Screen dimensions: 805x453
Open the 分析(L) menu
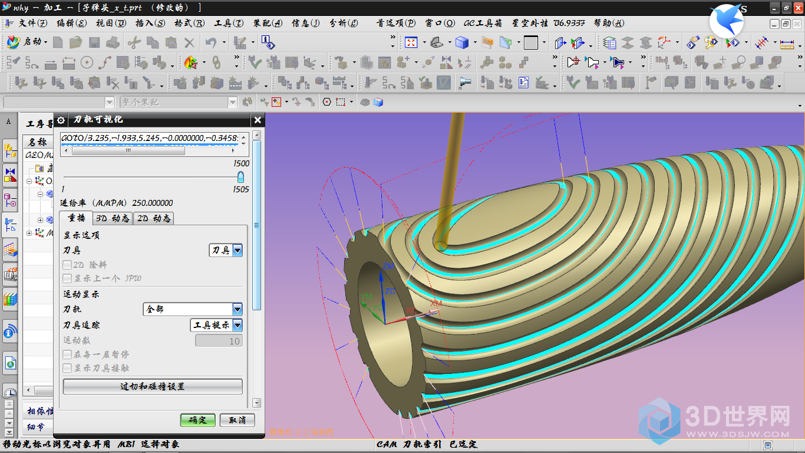[344, 24]
